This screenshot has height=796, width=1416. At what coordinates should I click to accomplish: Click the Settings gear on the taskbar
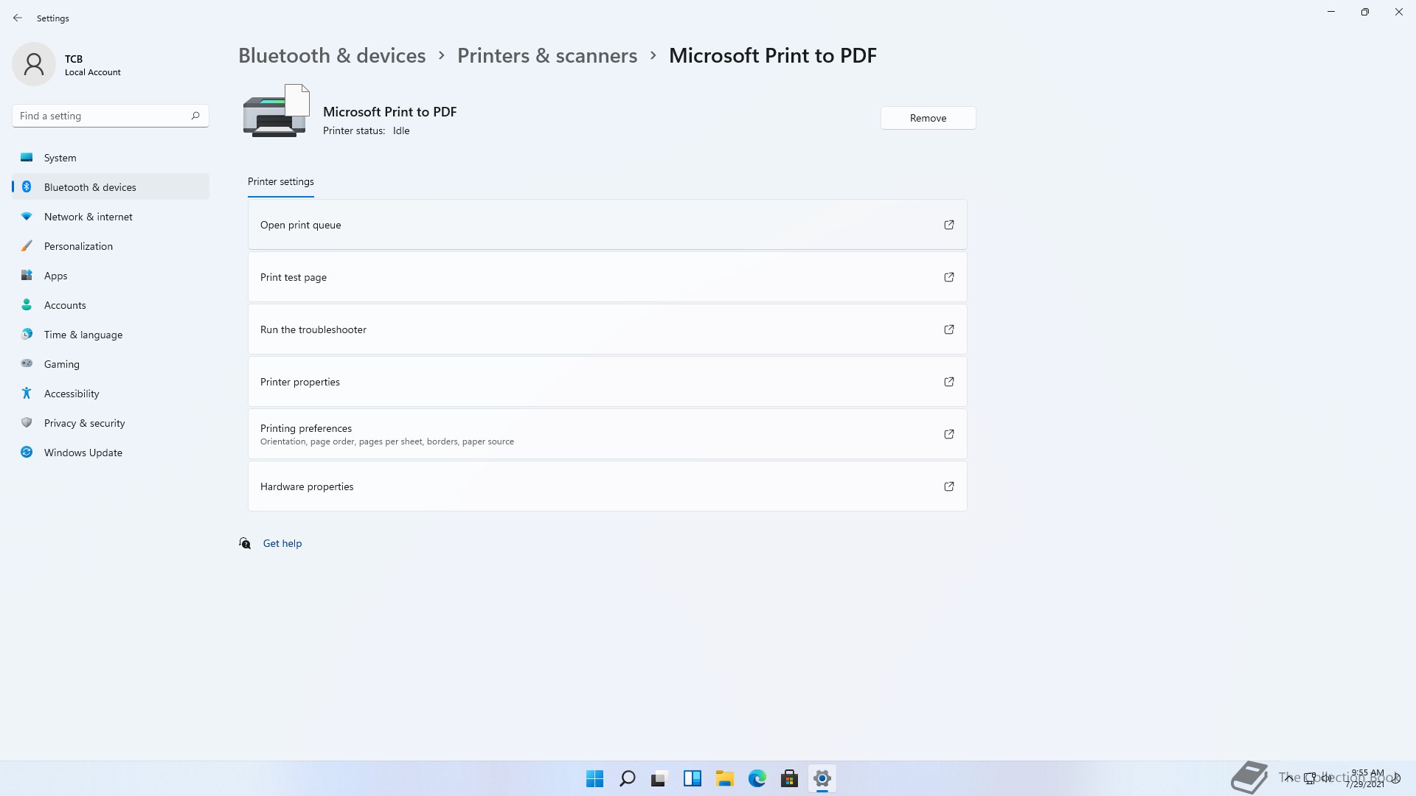pyautogui.click(x=822, y=778)
